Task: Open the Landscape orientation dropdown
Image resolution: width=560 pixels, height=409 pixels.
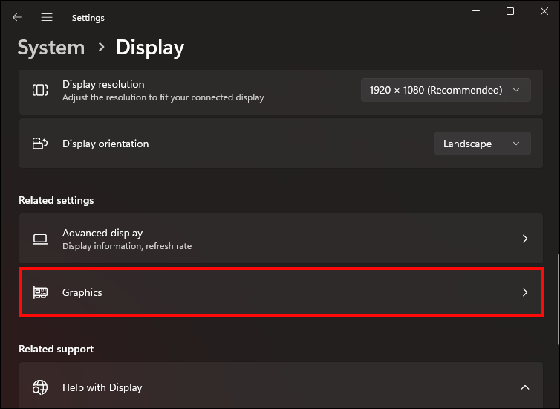Action: 482,144
